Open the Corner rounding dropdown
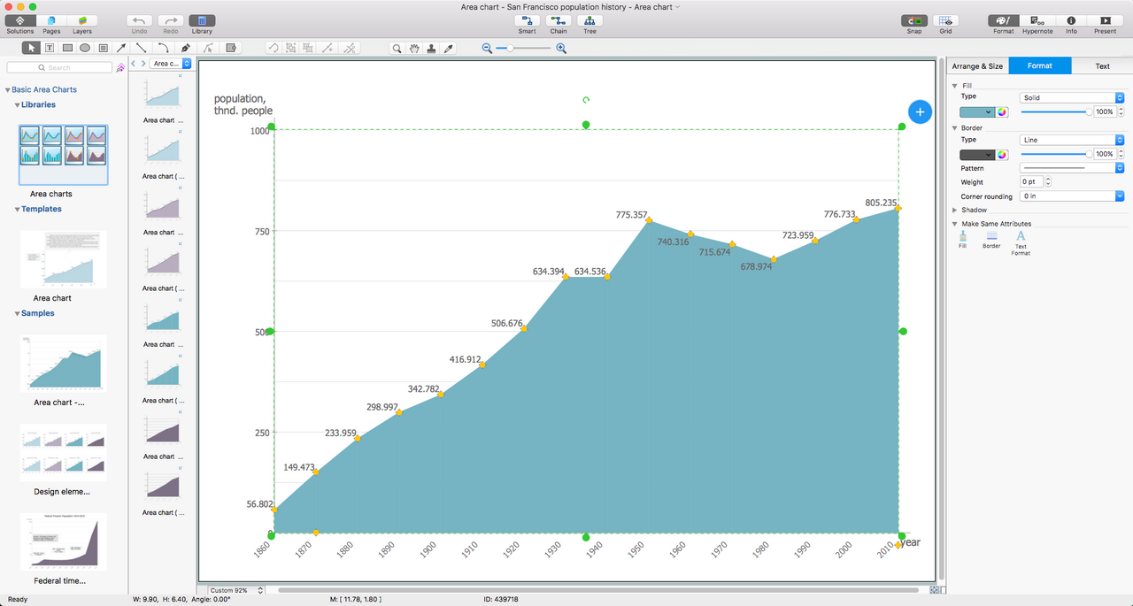Screen dimensions: 1133x606 pos(1071,196)
